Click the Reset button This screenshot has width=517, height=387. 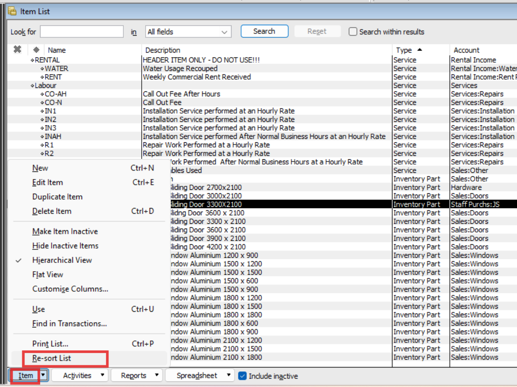[x=317, y=31]
